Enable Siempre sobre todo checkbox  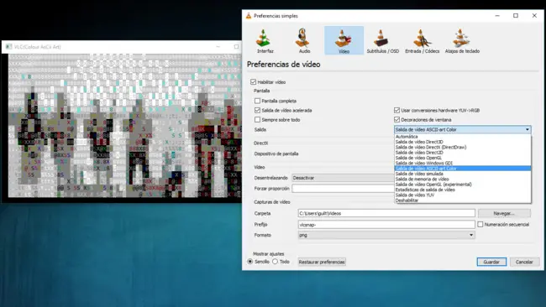pos(257,120)
